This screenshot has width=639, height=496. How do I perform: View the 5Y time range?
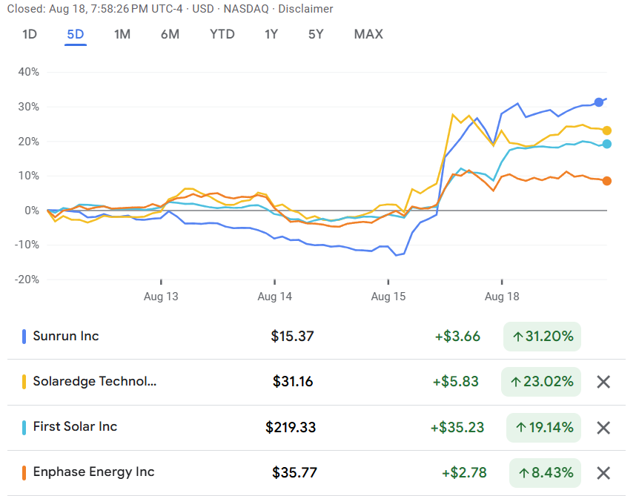(x=316, y=34)
